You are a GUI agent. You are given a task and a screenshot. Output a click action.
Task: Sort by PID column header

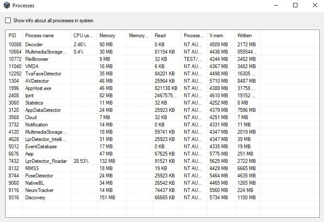click(14, 36)
